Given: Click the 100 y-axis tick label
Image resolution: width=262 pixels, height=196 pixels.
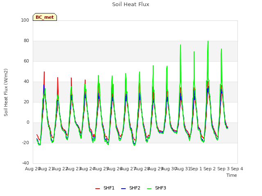Looking at the screenshot, I should coord(25,20).
